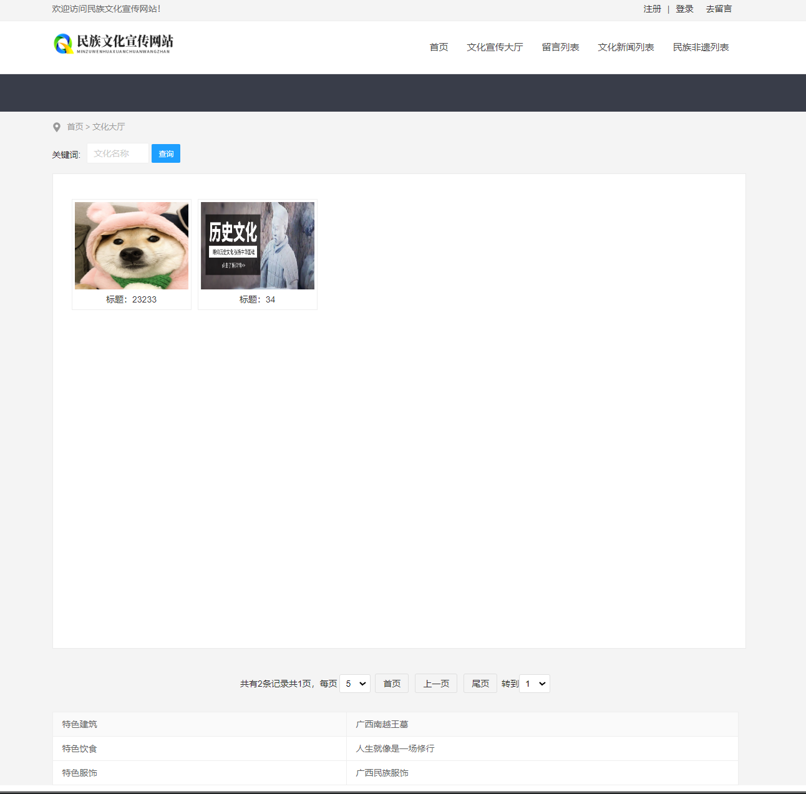The height and width of the screenshot is (794, 806).
Task: Expand the per-page count dropdown
Action: (355, 684)
